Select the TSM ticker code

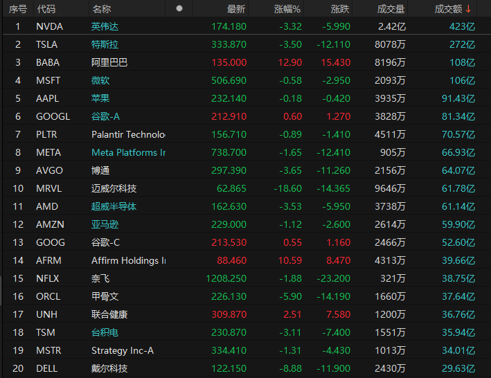(x=46, y=332)
